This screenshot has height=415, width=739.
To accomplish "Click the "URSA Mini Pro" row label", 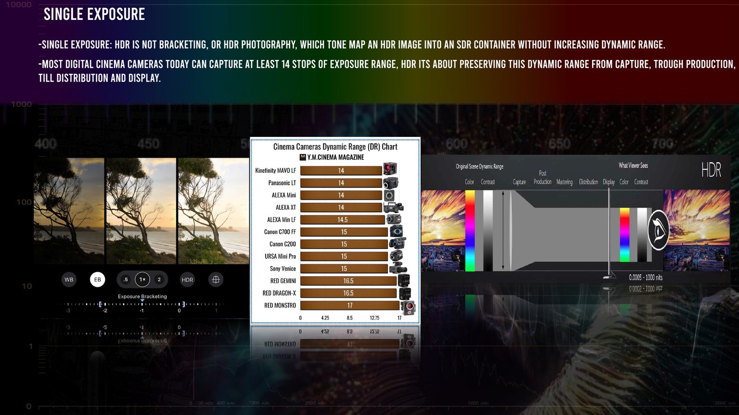I will [x=280, y=256].
